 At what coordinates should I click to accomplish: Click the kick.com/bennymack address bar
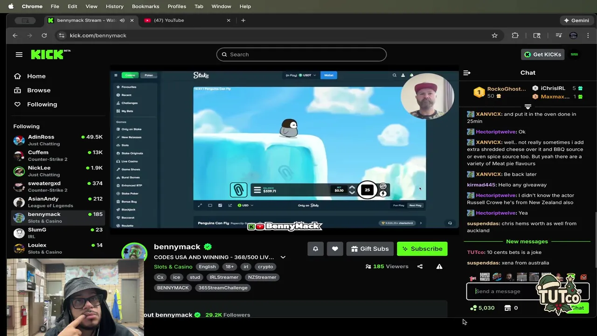pos(280,35)
